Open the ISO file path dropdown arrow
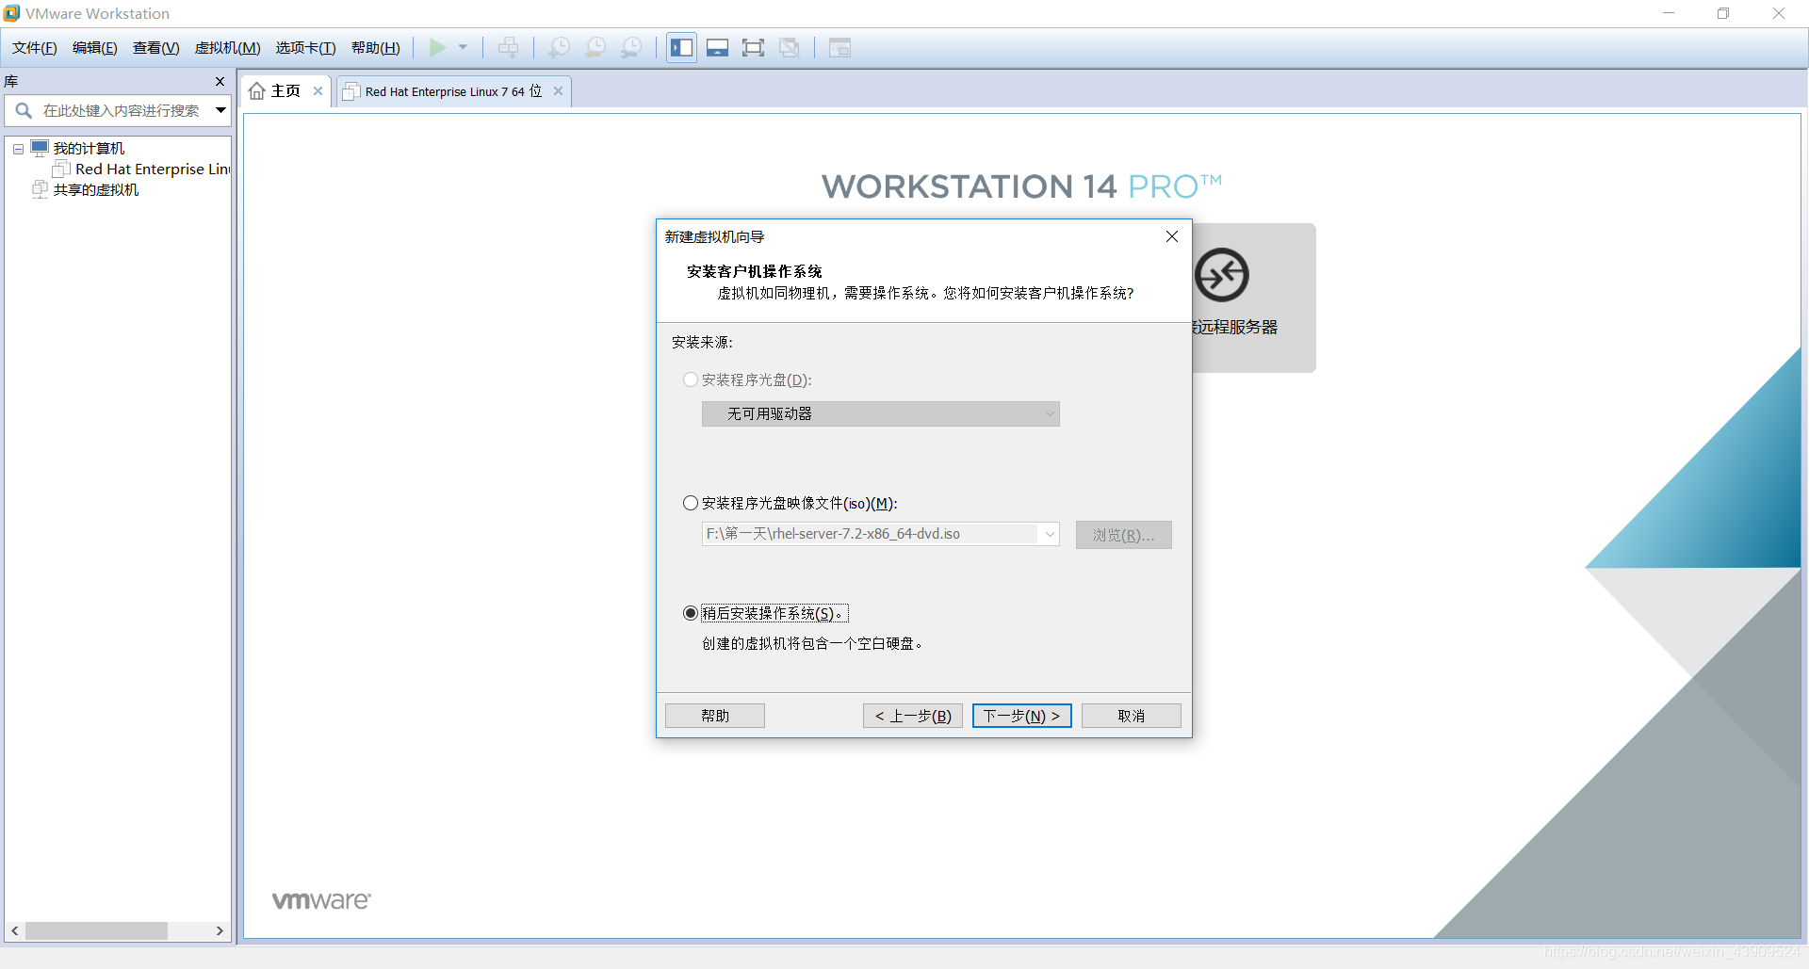This screenshot has height=969, width=1809. pyautogui.click(x=1050, y=534)
